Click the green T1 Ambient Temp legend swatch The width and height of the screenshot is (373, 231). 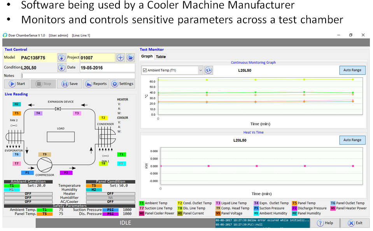(x=142, y=203)
